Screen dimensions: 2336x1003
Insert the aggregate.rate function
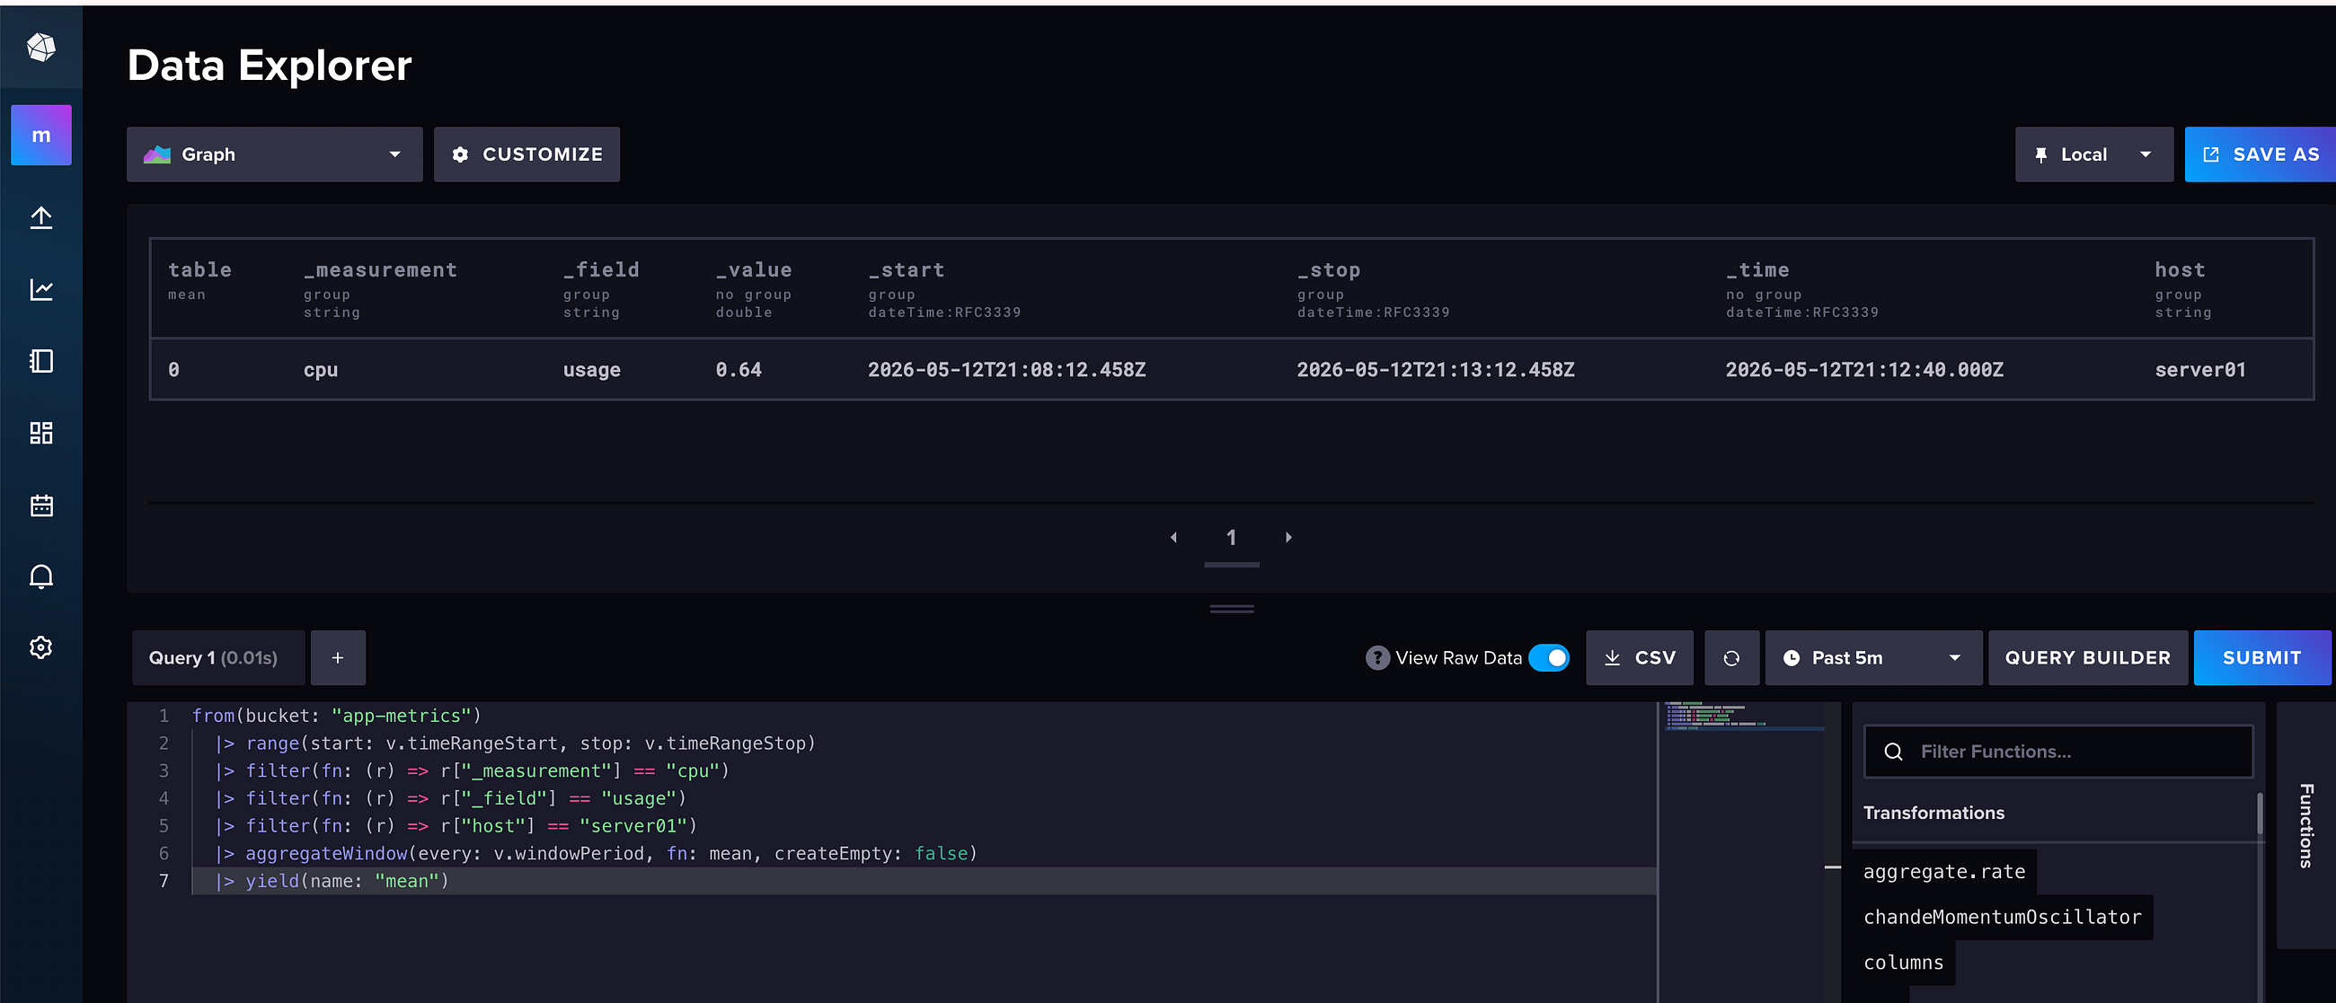pos(1944,872)
